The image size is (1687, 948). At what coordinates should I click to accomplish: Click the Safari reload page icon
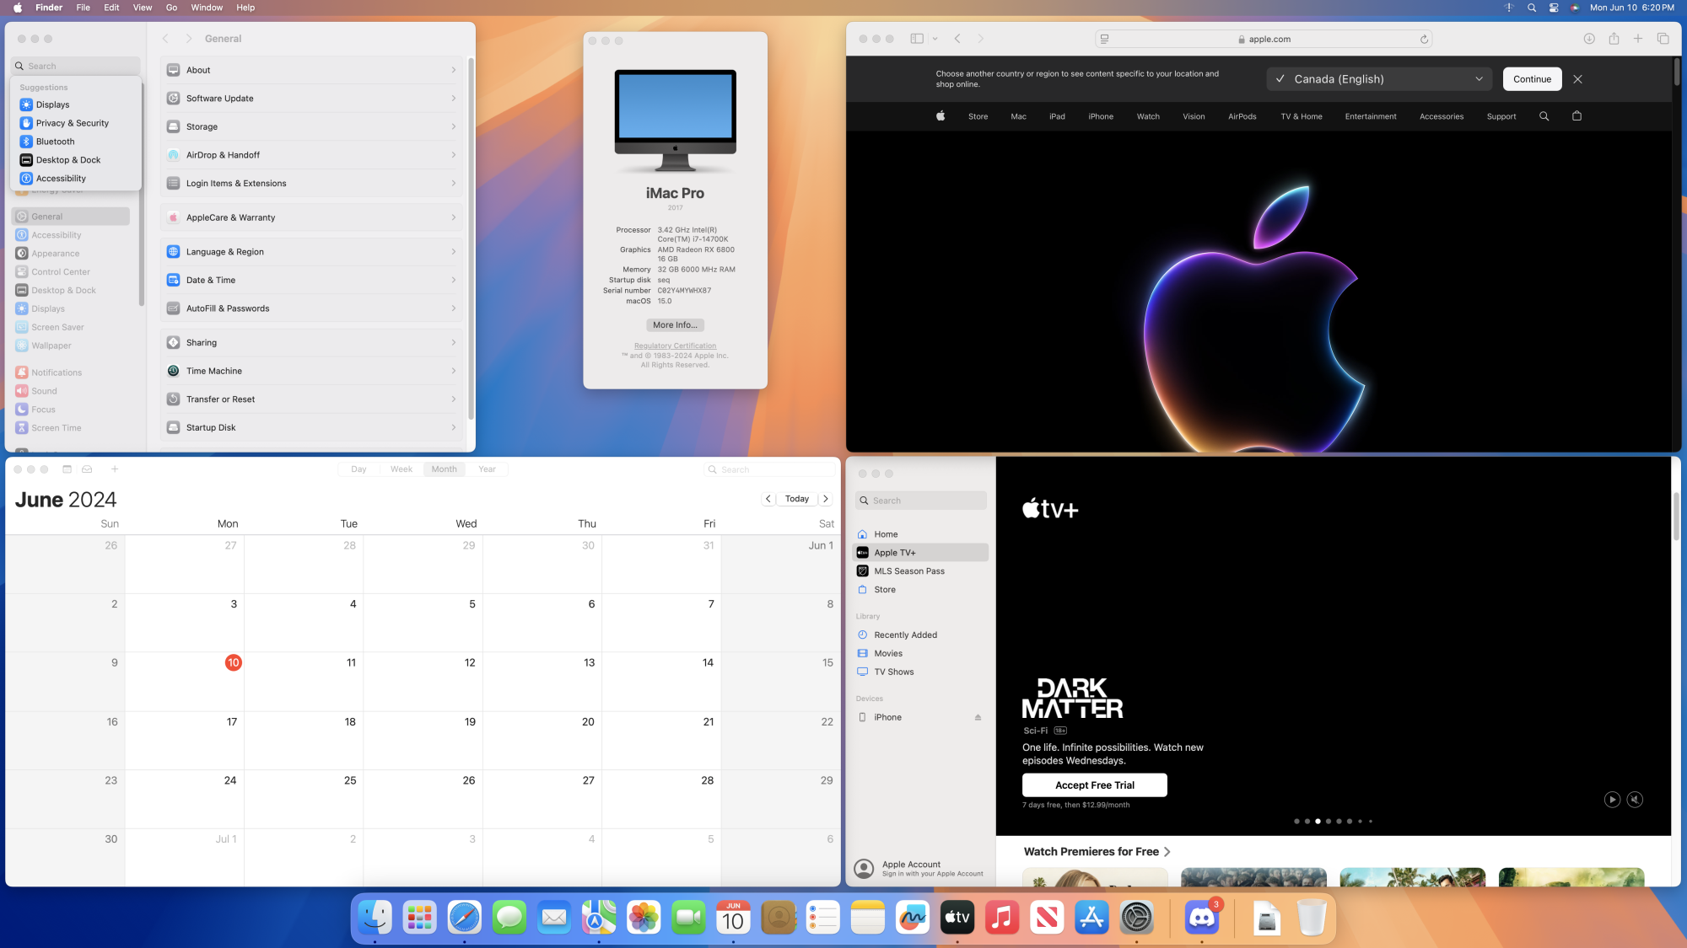(x=1424, y=39)
